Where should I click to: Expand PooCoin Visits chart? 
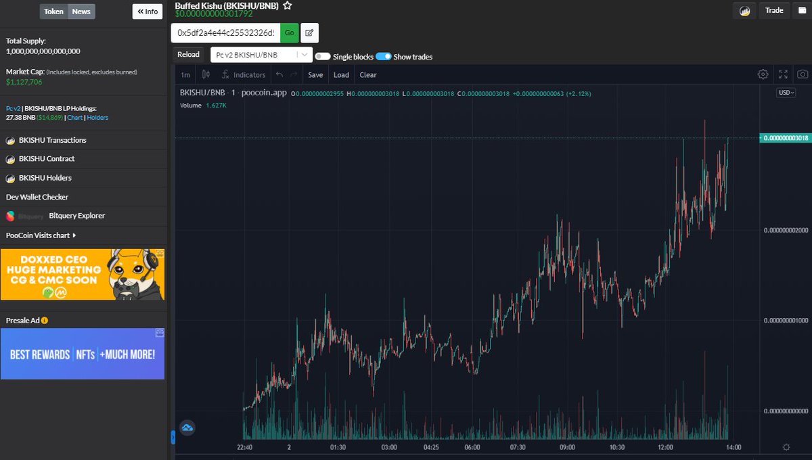point(41,235)
